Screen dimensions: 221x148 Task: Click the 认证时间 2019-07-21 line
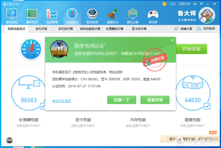coord(76,86)
